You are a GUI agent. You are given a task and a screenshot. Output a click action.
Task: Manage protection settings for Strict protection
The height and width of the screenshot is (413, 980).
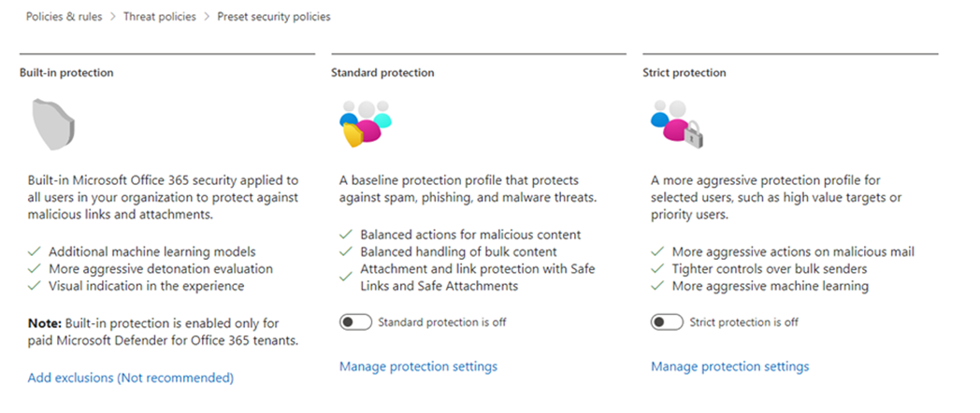tap(730, 366)
